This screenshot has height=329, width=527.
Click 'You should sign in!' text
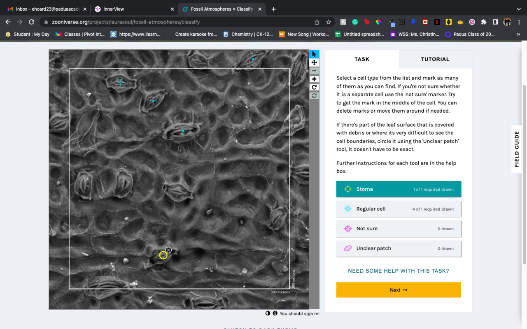tap(299, 314)
